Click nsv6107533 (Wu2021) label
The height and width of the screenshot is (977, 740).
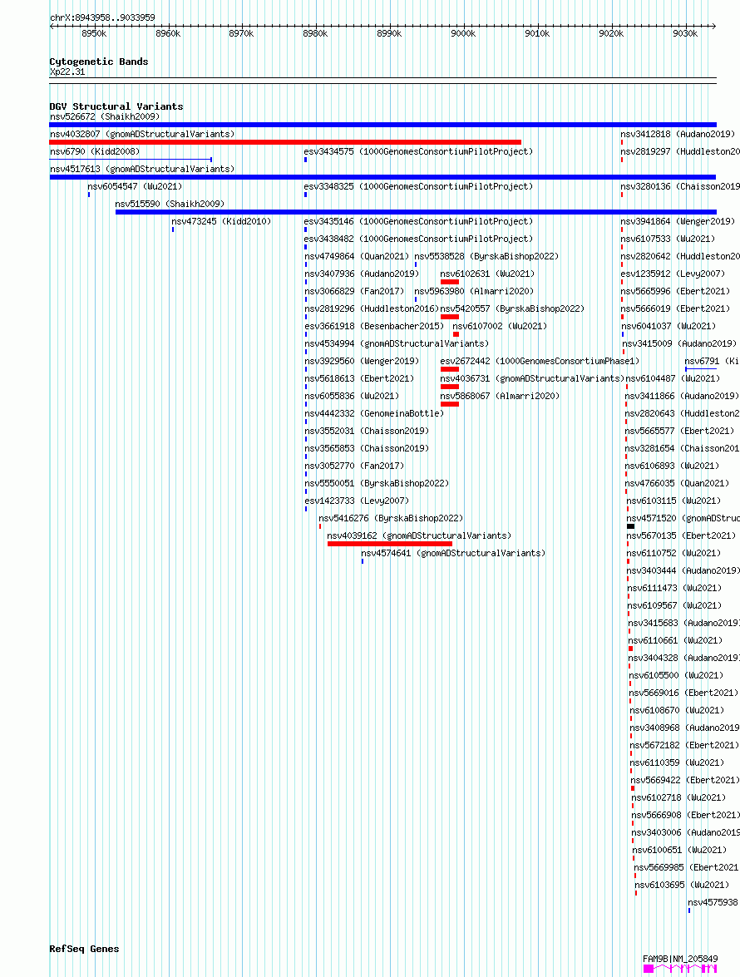tap(668, 239)
